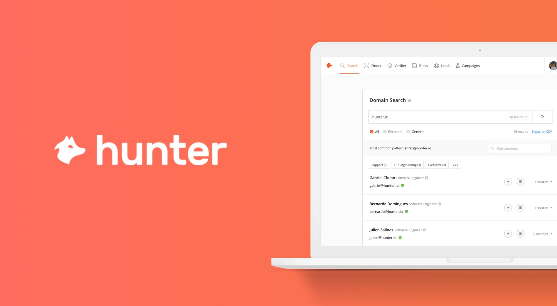Open the Search tool
Viewport: 557px width, 306px height.
click(349, 66)
